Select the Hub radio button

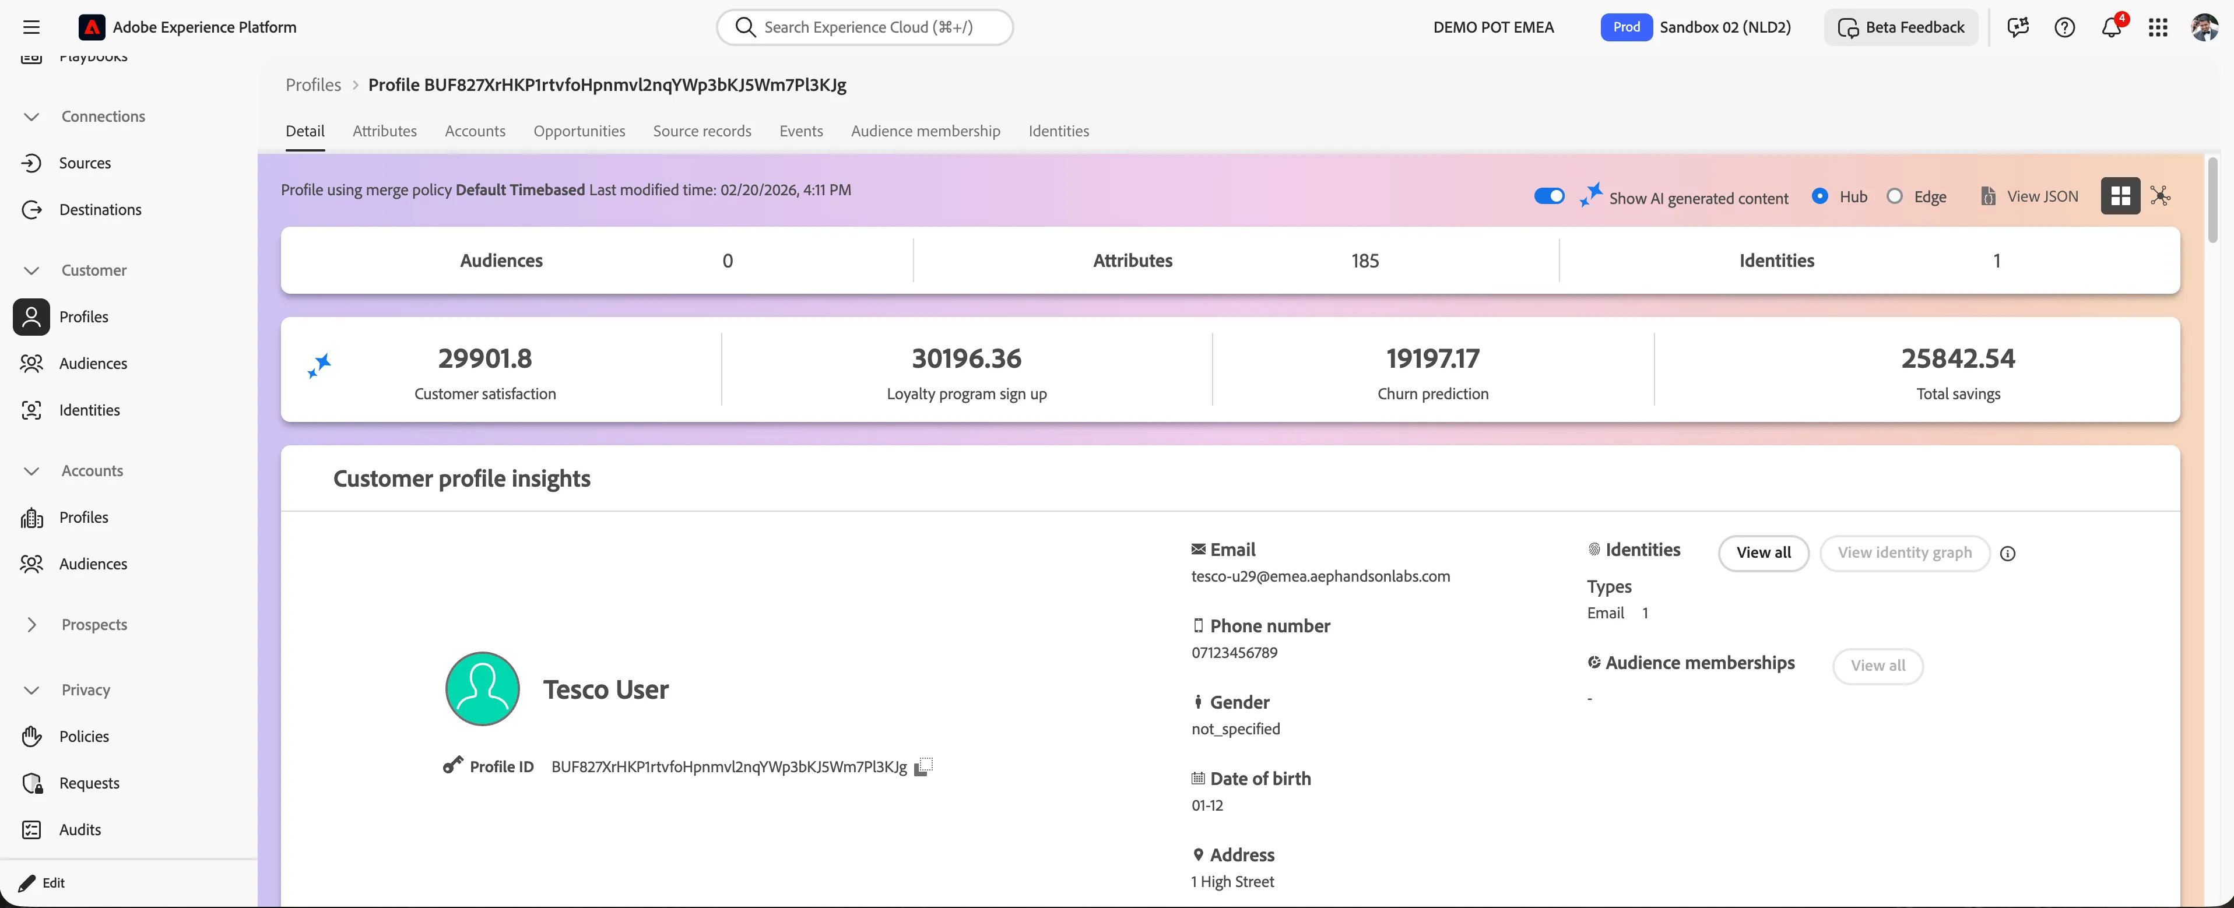tap(1819, 196)
